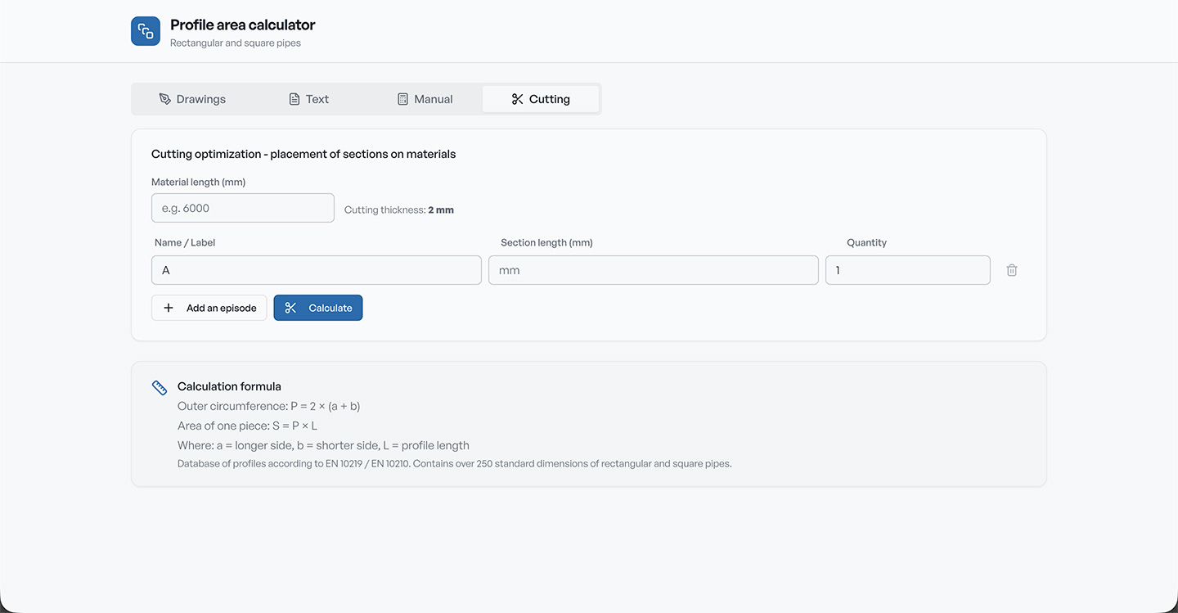The height and width of the screenshot is (613, 1178).
Task: Click the ruler icon beside Calculation formula
Action: 160,387
